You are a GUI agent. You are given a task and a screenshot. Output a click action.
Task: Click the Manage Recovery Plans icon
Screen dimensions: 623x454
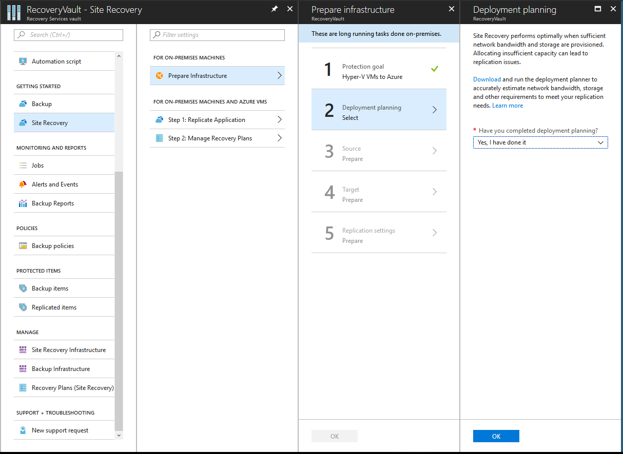pyautogui.click(x=159, y=138)
